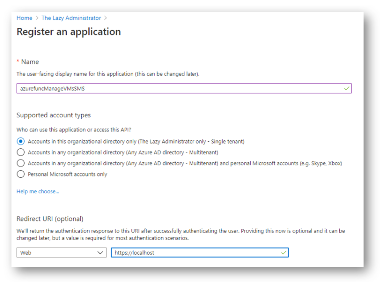Open The Lazy Administrator breadcrumb link
Screen dimensions: 383x282
pyautogui.click(x=71, y=18)
